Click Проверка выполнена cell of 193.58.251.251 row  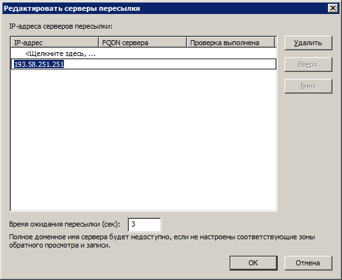231,64
